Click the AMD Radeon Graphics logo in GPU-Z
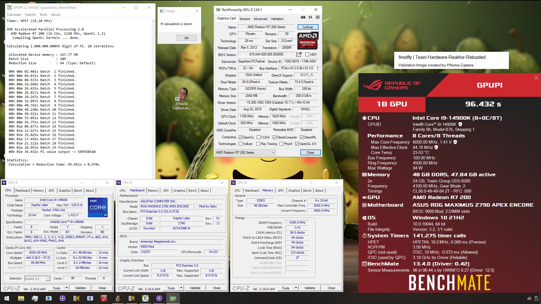The width and height of the screenshot is (541, 304). pyautogui.click(x=308, y=40)
